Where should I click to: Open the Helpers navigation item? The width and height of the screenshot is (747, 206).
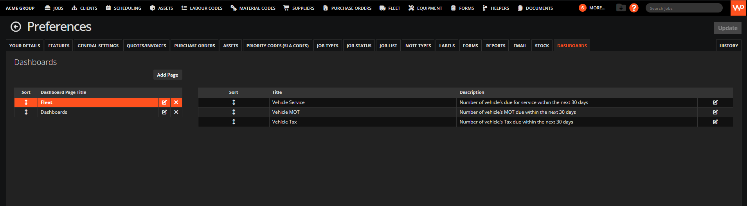pos(496,8)
